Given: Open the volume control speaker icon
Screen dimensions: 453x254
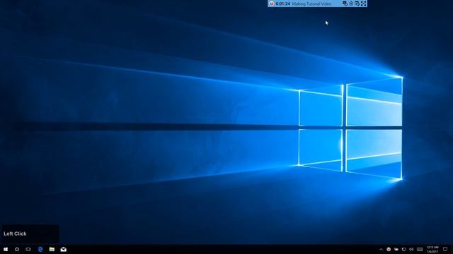Looking at the screenshot, I should [411, 249].
